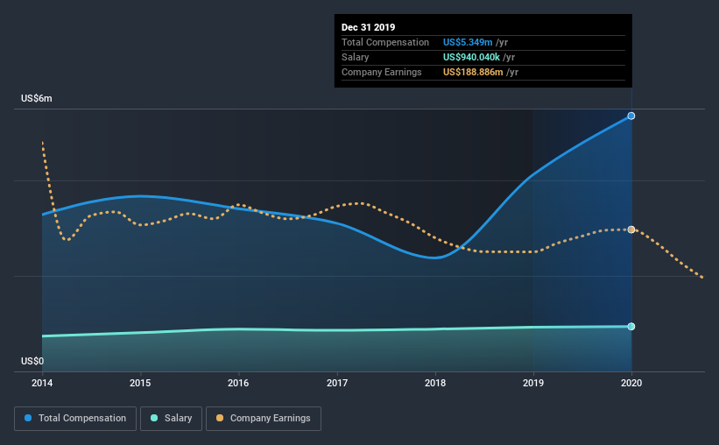Screen dimensions: 719x445
Task: Click the Company Earnings row label in tooltip
Action: pos(382,73)
